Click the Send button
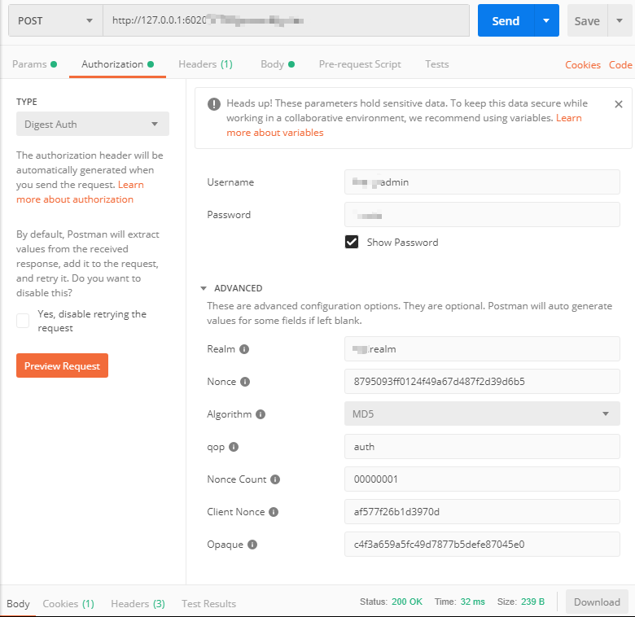Screen dimensions: 635x617 [x=505, y=21]
